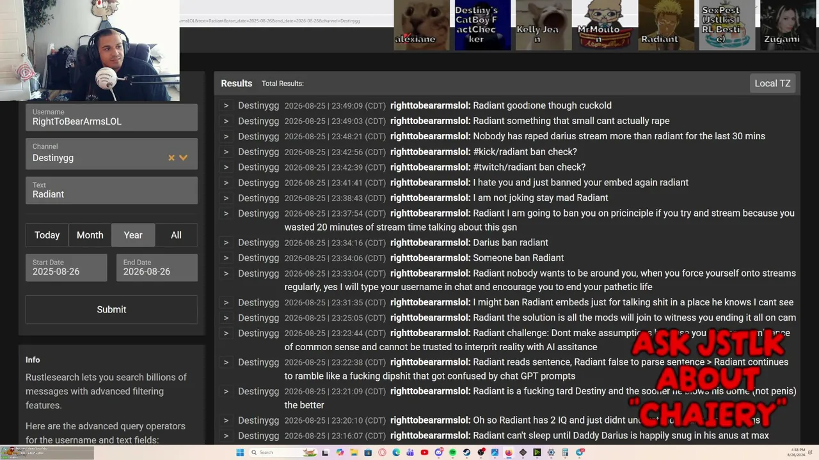Clear the Destinygg channel selection

pyautogui.click(x=171, y=158)
